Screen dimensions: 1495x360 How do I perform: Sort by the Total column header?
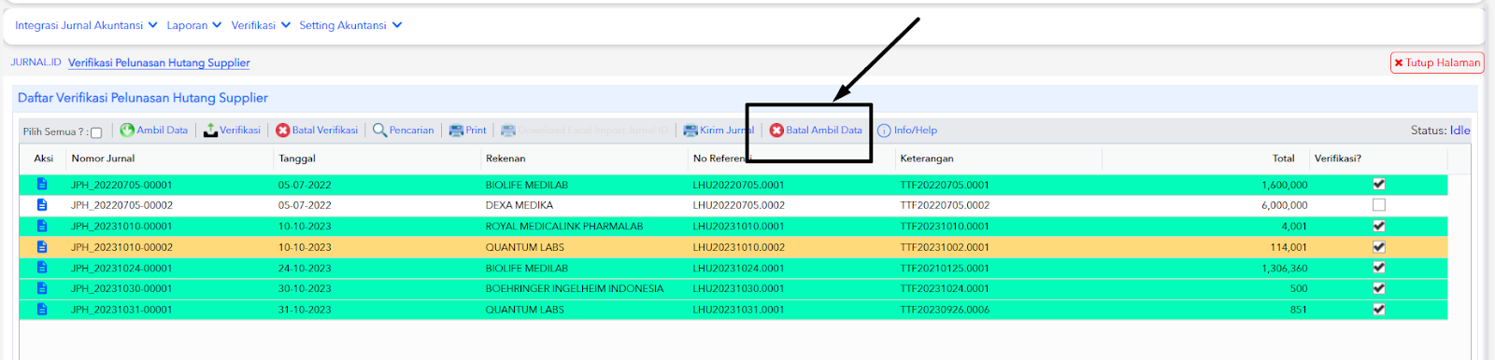(1284, 159)
